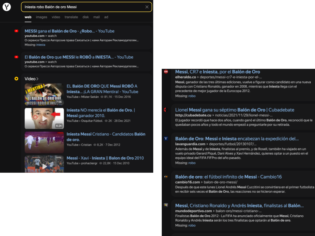Expand the Video results section chevron
Viewport: 315px width, 236px height.
tap(37, 79)
